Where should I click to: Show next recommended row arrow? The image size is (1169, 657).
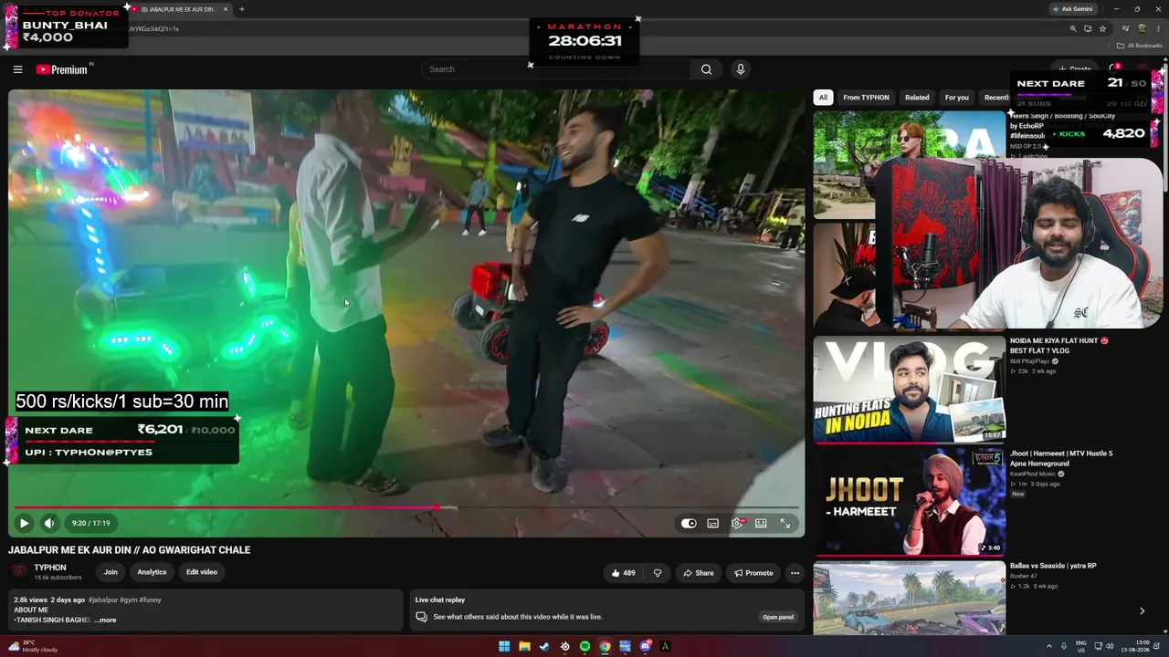pos(1142,611)
